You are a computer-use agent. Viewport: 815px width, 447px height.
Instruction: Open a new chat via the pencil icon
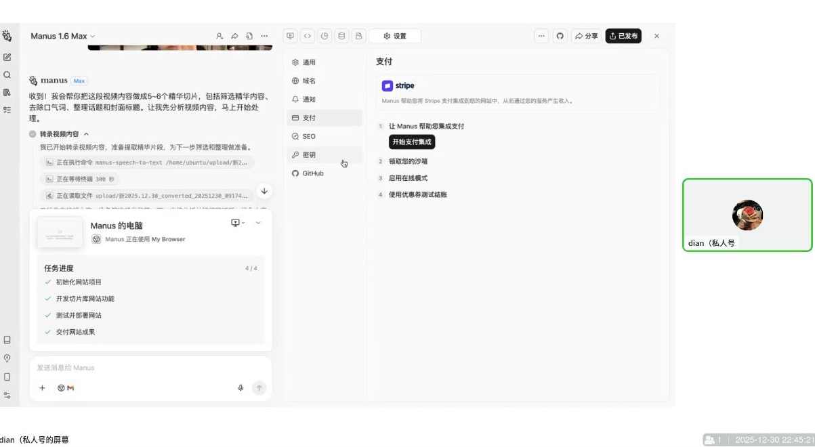[x=7, y=57]
